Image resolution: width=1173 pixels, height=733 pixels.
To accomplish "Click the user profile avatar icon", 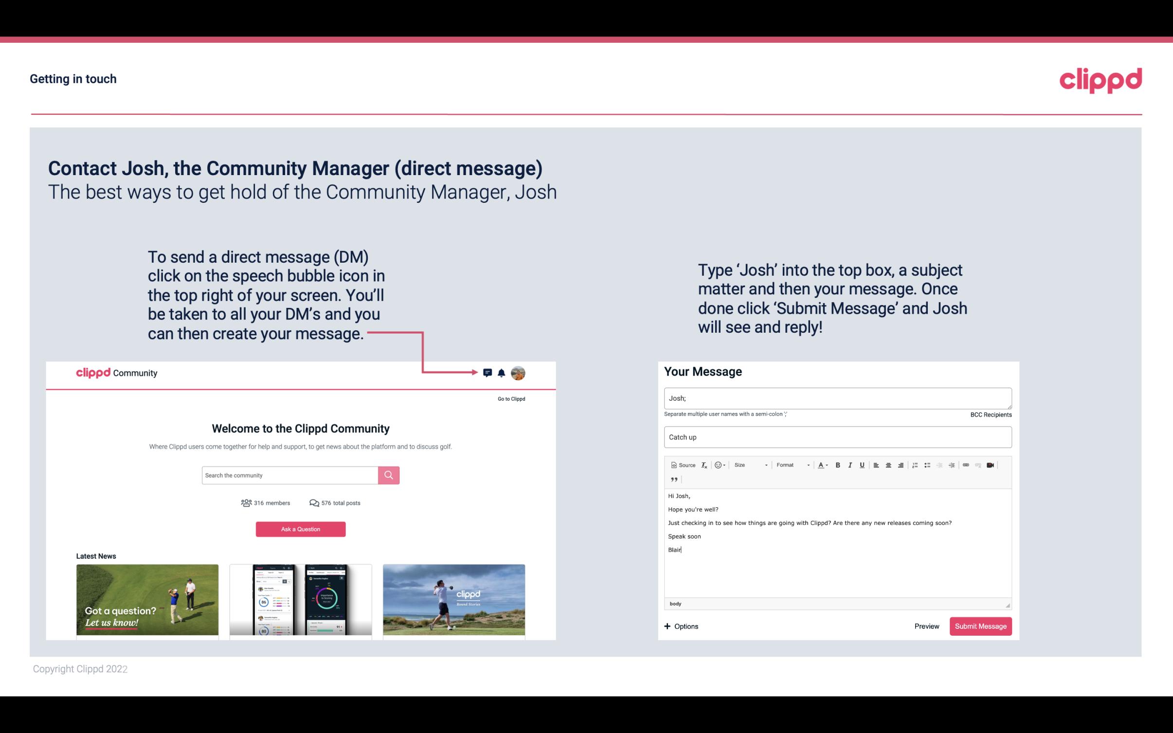I will (520, 373).
